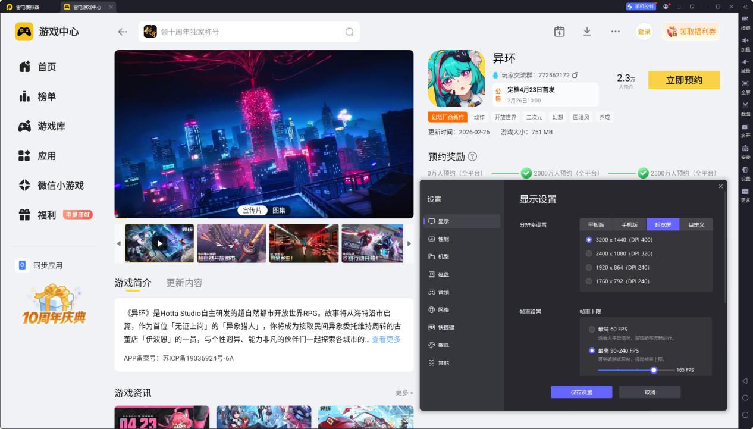Screen dimensions: 753x429
Task: Select 1920 x 864 (DPI 240) resolution
Action: click(617, 268)
